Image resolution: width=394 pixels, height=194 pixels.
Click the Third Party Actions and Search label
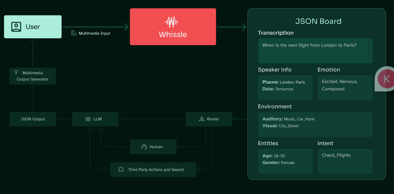tap(156, 170)
